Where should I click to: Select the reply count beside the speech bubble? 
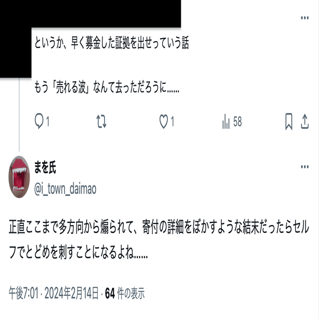pos(48,121)
